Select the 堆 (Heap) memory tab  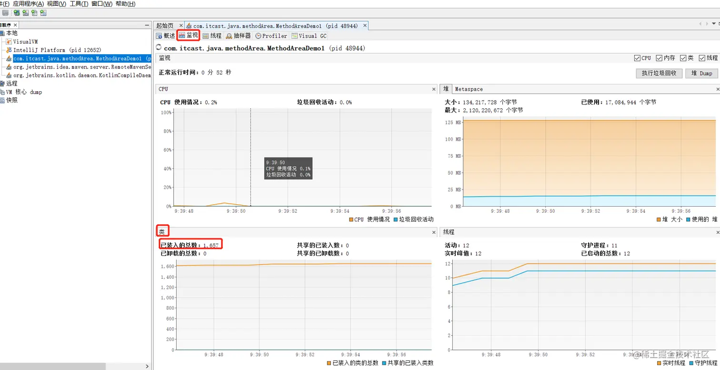click(x=446, y=89)
